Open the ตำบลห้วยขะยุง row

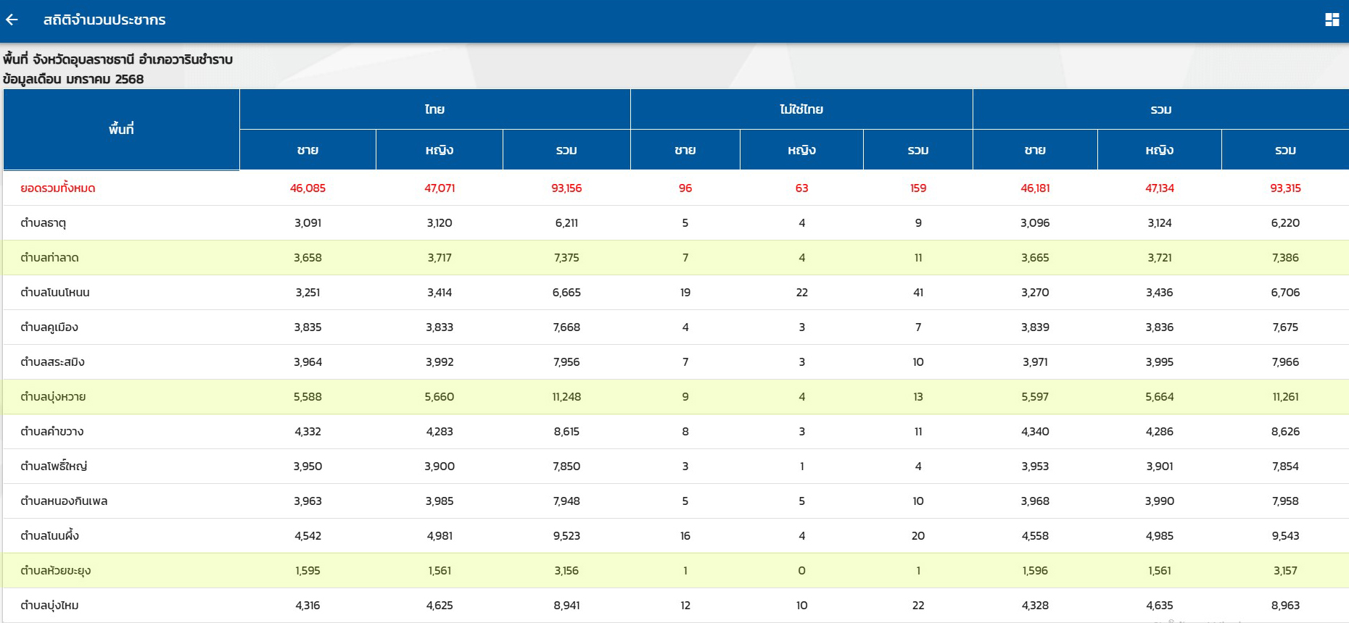(x=56, y=571)
